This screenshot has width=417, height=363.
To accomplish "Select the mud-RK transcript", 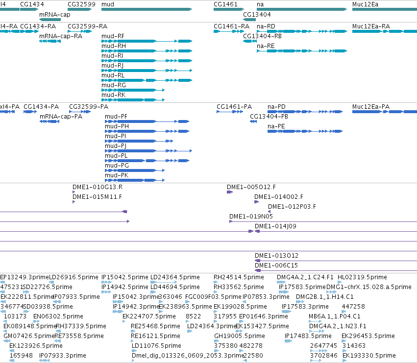I will click(x=133, y=100).
